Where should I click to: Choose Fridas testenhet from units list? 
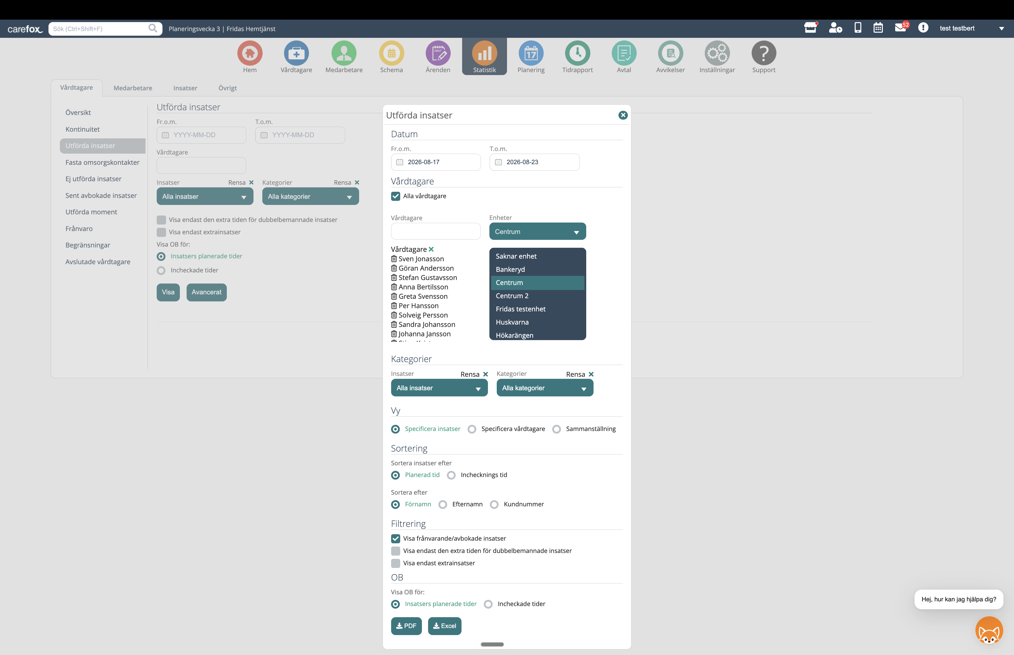538,309
